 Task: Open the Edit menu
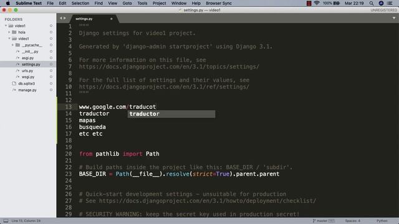pyautogui.click(x=62, y=3)
